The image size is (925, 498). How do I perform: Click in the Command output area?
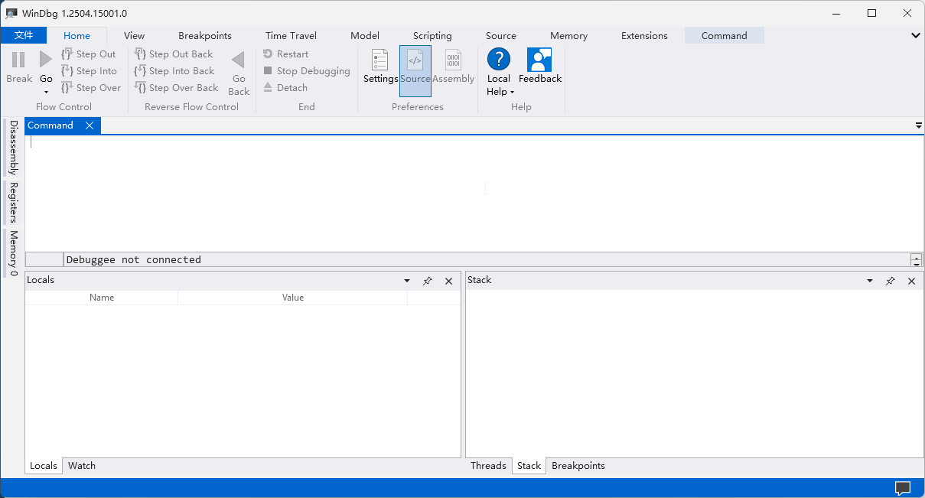(x=474, y=193)
